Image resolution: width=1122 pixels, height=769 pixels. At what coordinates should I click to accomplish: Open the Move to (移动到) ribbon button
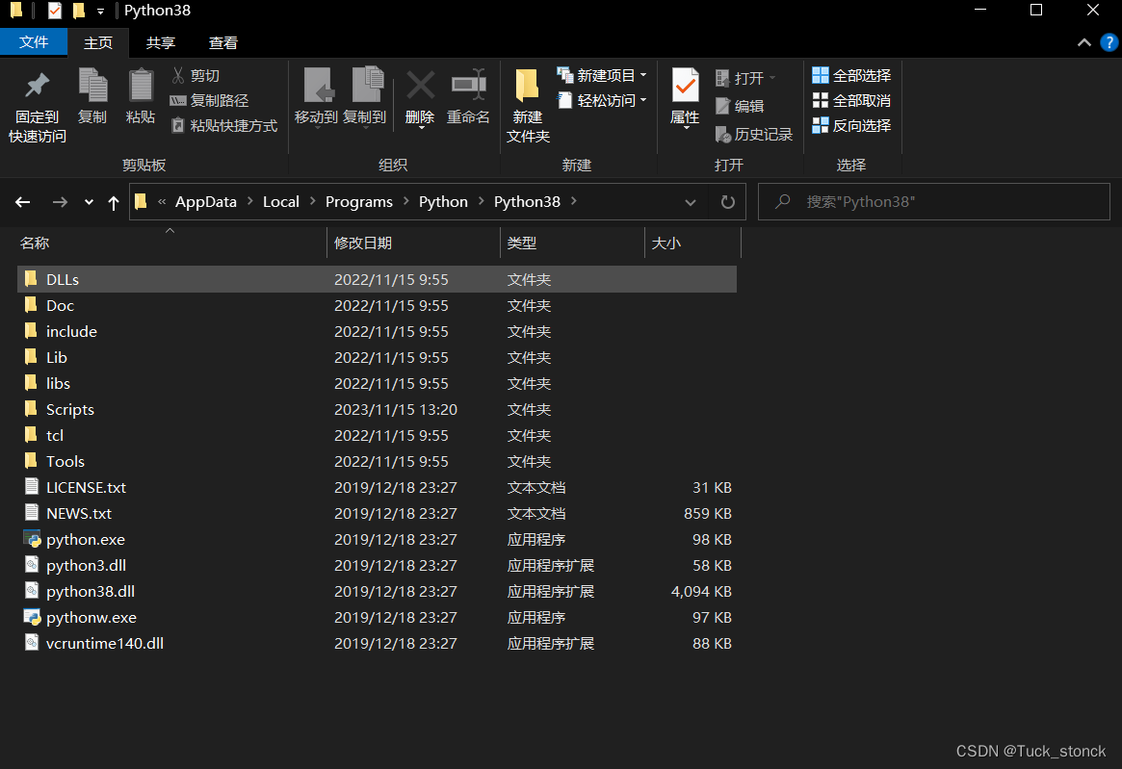[316, 97]
